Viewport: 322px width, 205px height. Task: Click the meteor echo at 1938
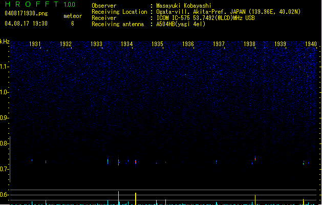pyautogui.click(x=255, y=159)
